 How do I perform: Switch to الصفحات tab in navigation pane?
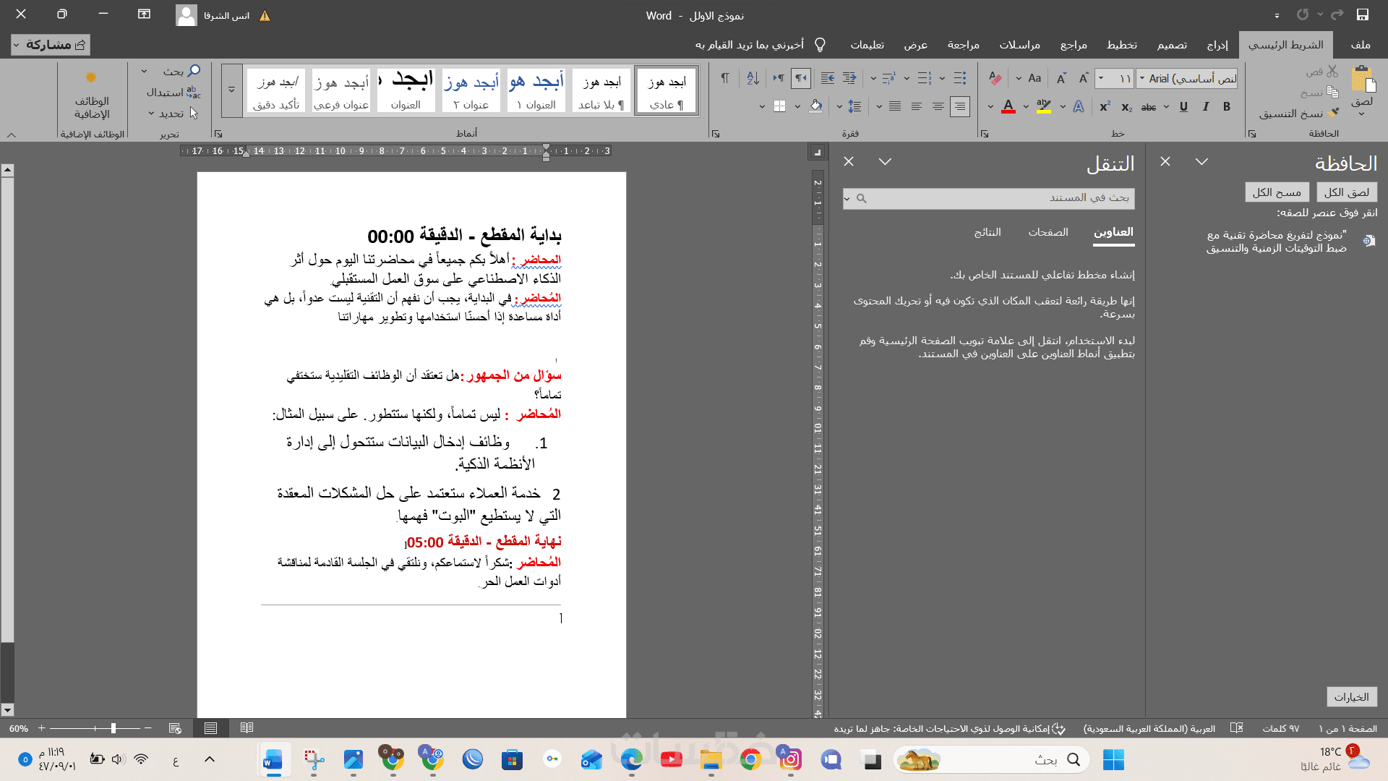click(1048, 232)
